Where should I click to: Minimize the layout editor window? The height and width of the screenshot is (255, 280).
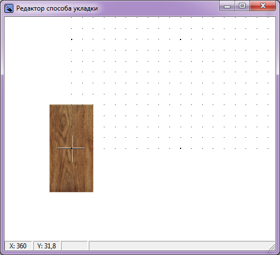(x=227, y=6)
